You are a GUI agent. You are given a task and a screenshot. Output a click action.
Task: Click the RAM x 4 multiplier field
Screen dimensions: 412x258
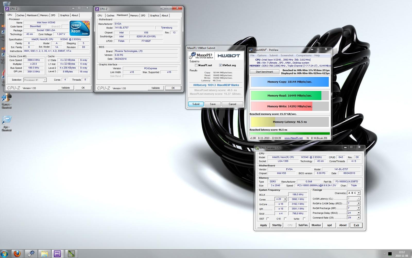coord(281,214)
